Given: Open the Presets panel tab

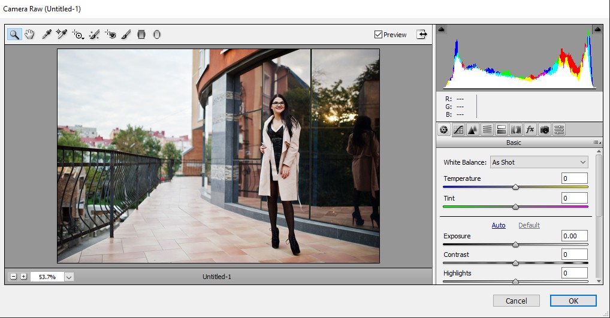Looking at the screenshot, I should click(559, 129).
